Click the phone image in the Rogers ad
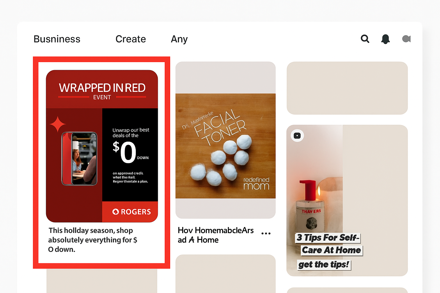The width and height of the screenshot is (440, 293). click(79, 159)
